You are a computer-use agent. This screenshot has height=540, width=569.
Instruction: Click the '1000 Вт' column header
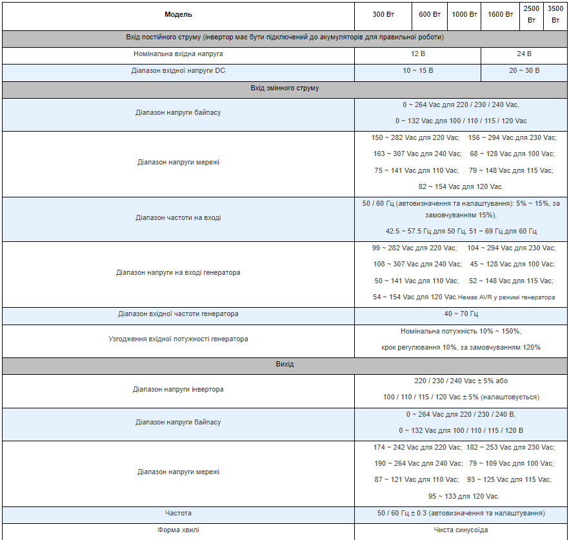pyautogui.click(x=464, y=14)
